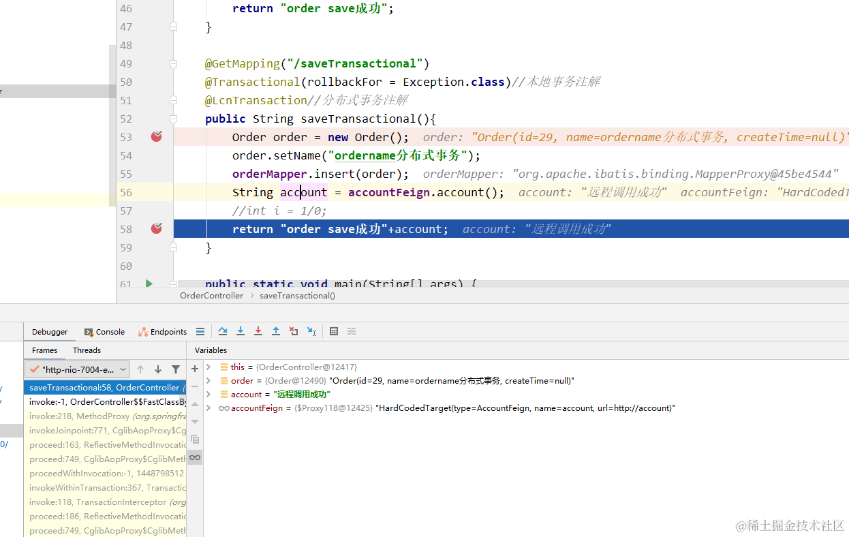Click the Drop Frame icon
The height and width of the screenshot is (537, 849).
click(294, 331)
